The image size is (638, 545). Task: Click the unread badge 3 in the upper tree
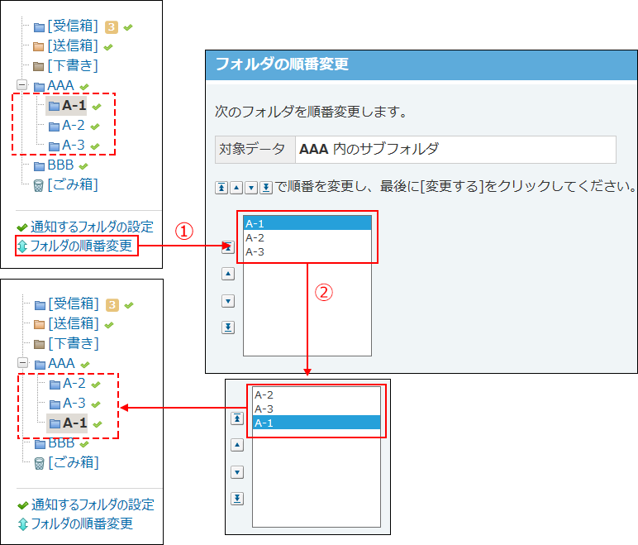coord(112,27)
